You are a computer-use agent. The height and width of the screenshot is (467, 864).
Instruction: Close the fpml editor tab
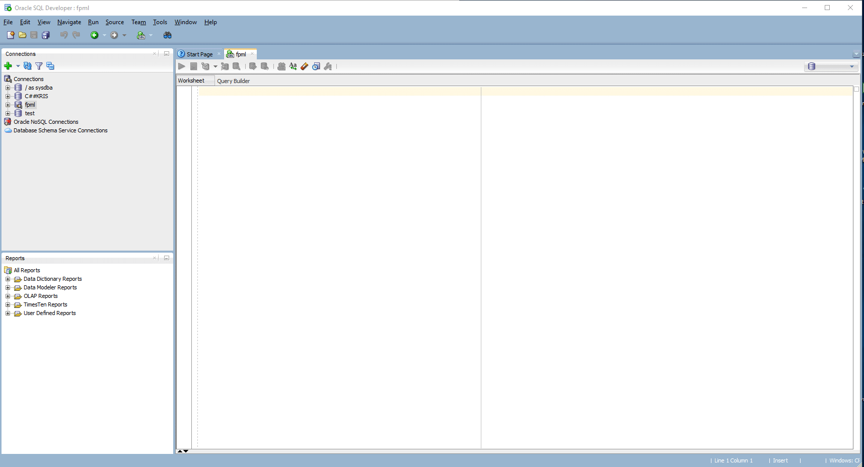pos(252,54)
